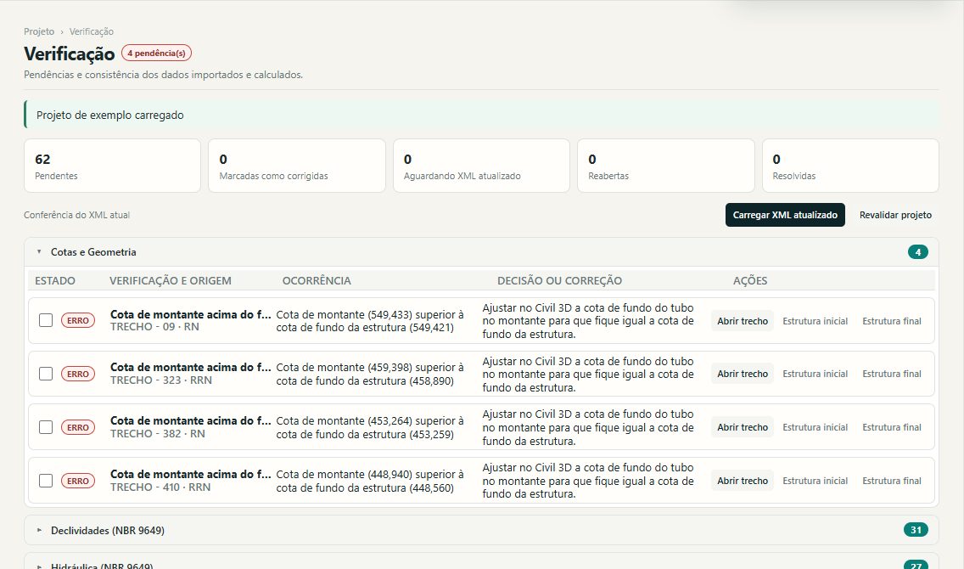Click the VERIFICAÇÃO E ORIGEM column header
964x569 pixels.
click(x=171, y=281)
